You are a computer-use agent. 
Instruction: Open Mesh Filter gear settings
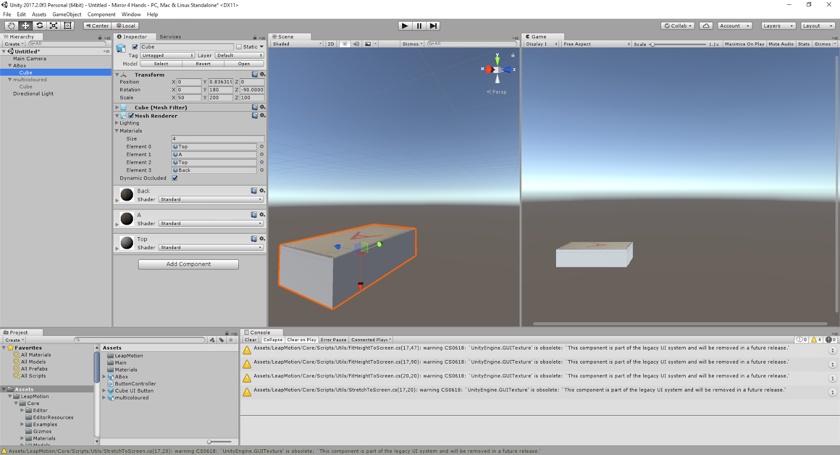tap(262, 107)
